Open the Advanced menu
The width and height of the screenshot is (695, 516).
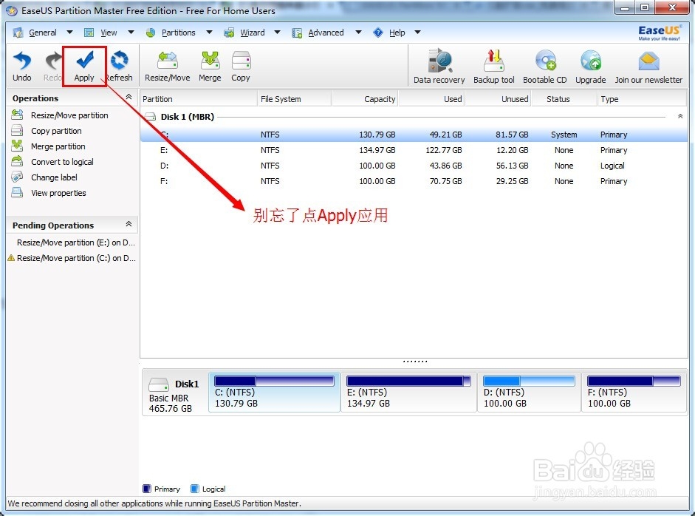[326, 33]
